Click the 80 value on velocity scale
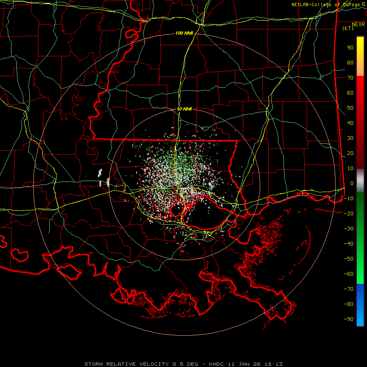This screenshot has height=367, width=367. coord(350,62)
